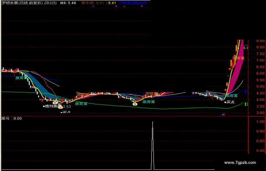Click the 3.53 low price label
The image size is (266, 171).
67,107
